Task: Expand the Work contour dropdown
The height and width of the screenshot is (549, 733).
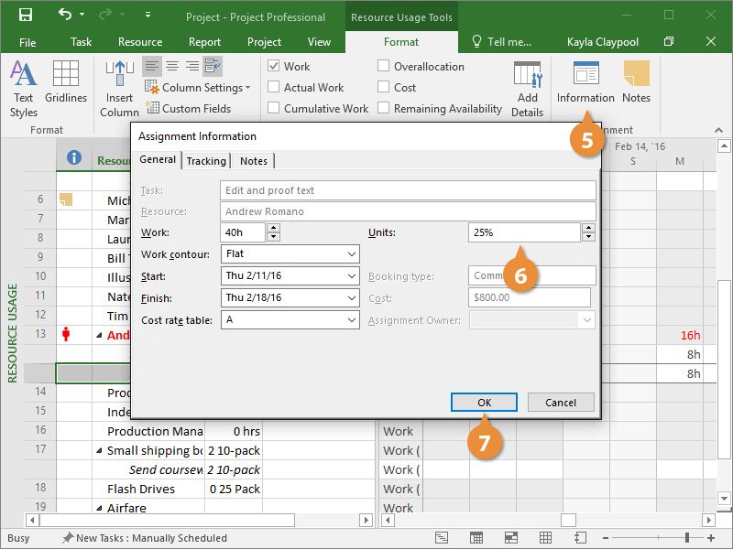Action: [x=352, y=254]
